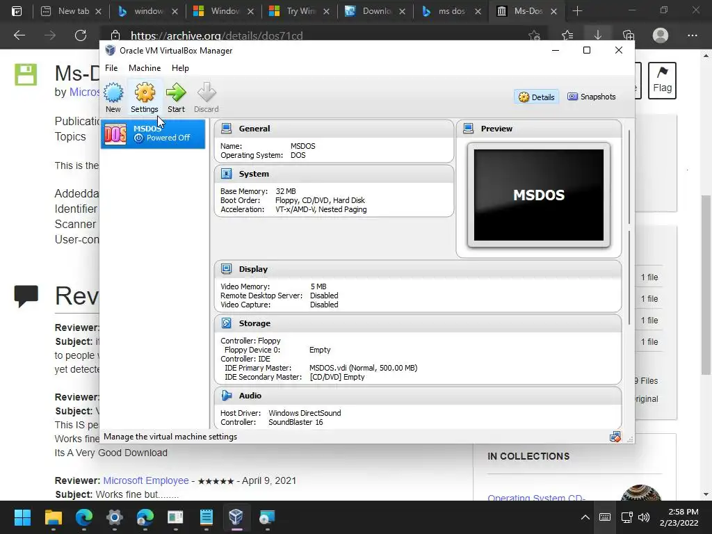Screen dimensions: 712x534
Task: Open the Machine menu
Action: [145, 68]
